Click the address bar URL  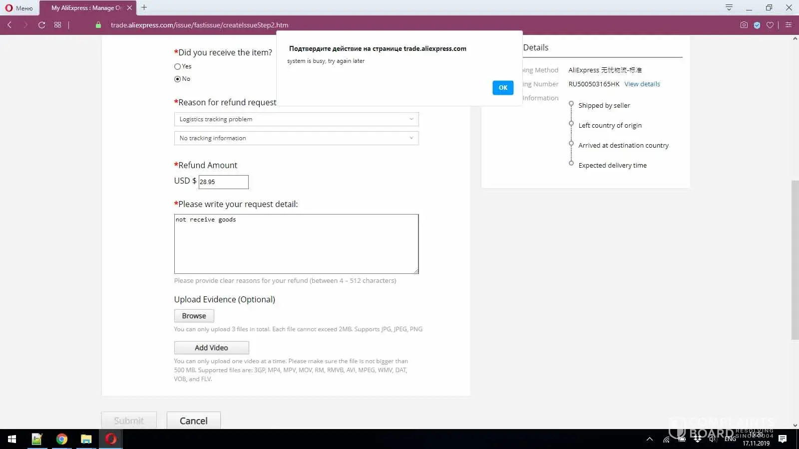(199, 25)
